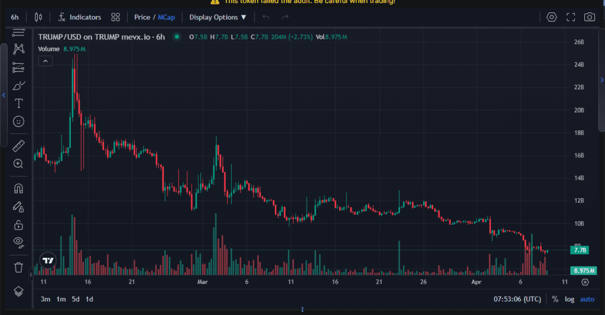
Task: Select the trend line drawing tool
Action: [18, 32]
